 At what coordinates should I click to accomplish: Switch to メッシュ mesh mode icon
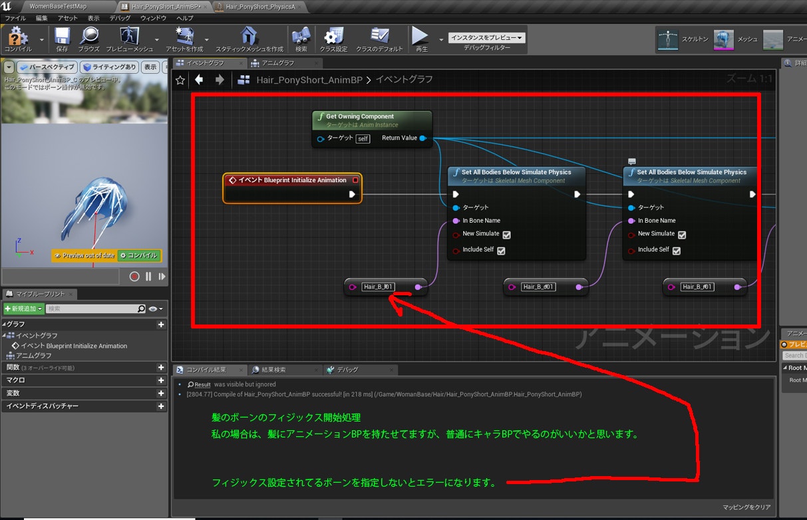(x=724, y=40)
